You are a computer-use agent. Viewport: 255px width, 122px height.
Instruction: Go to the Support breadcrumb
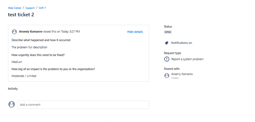30,8
